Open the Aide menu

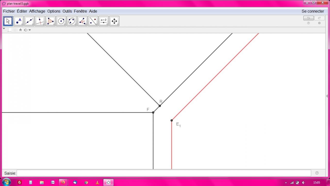tap(93, 11)
